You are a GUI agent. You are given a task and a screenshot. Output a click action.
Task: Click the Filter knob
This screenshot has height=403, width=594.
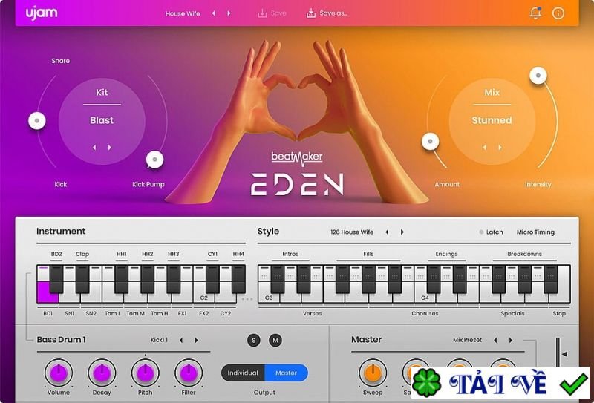[x=189, y=373]
